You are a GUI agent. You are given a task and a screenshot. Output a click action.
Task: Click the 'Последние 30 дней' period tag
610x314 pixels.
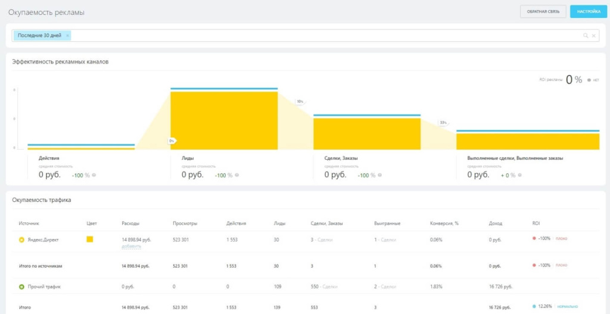click(39, 36)
